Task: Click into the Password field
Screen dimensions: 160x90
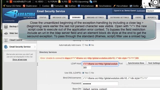Action: tap(100, 84)
